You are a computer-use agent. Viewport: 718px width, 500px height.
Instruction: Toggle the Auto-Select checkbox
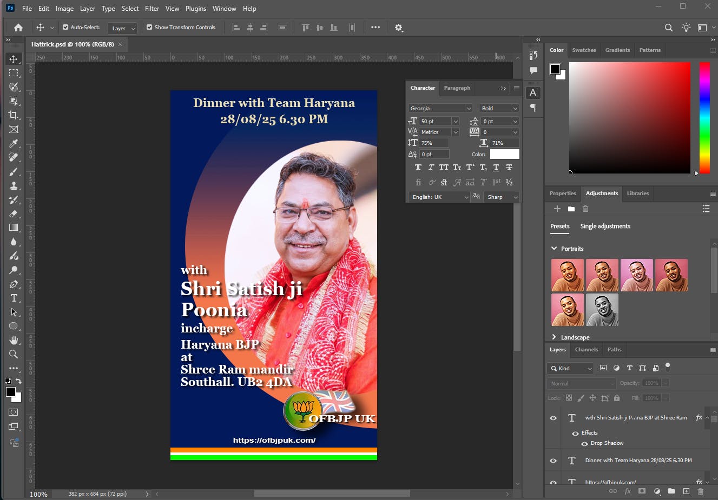(x=65, y=27)
